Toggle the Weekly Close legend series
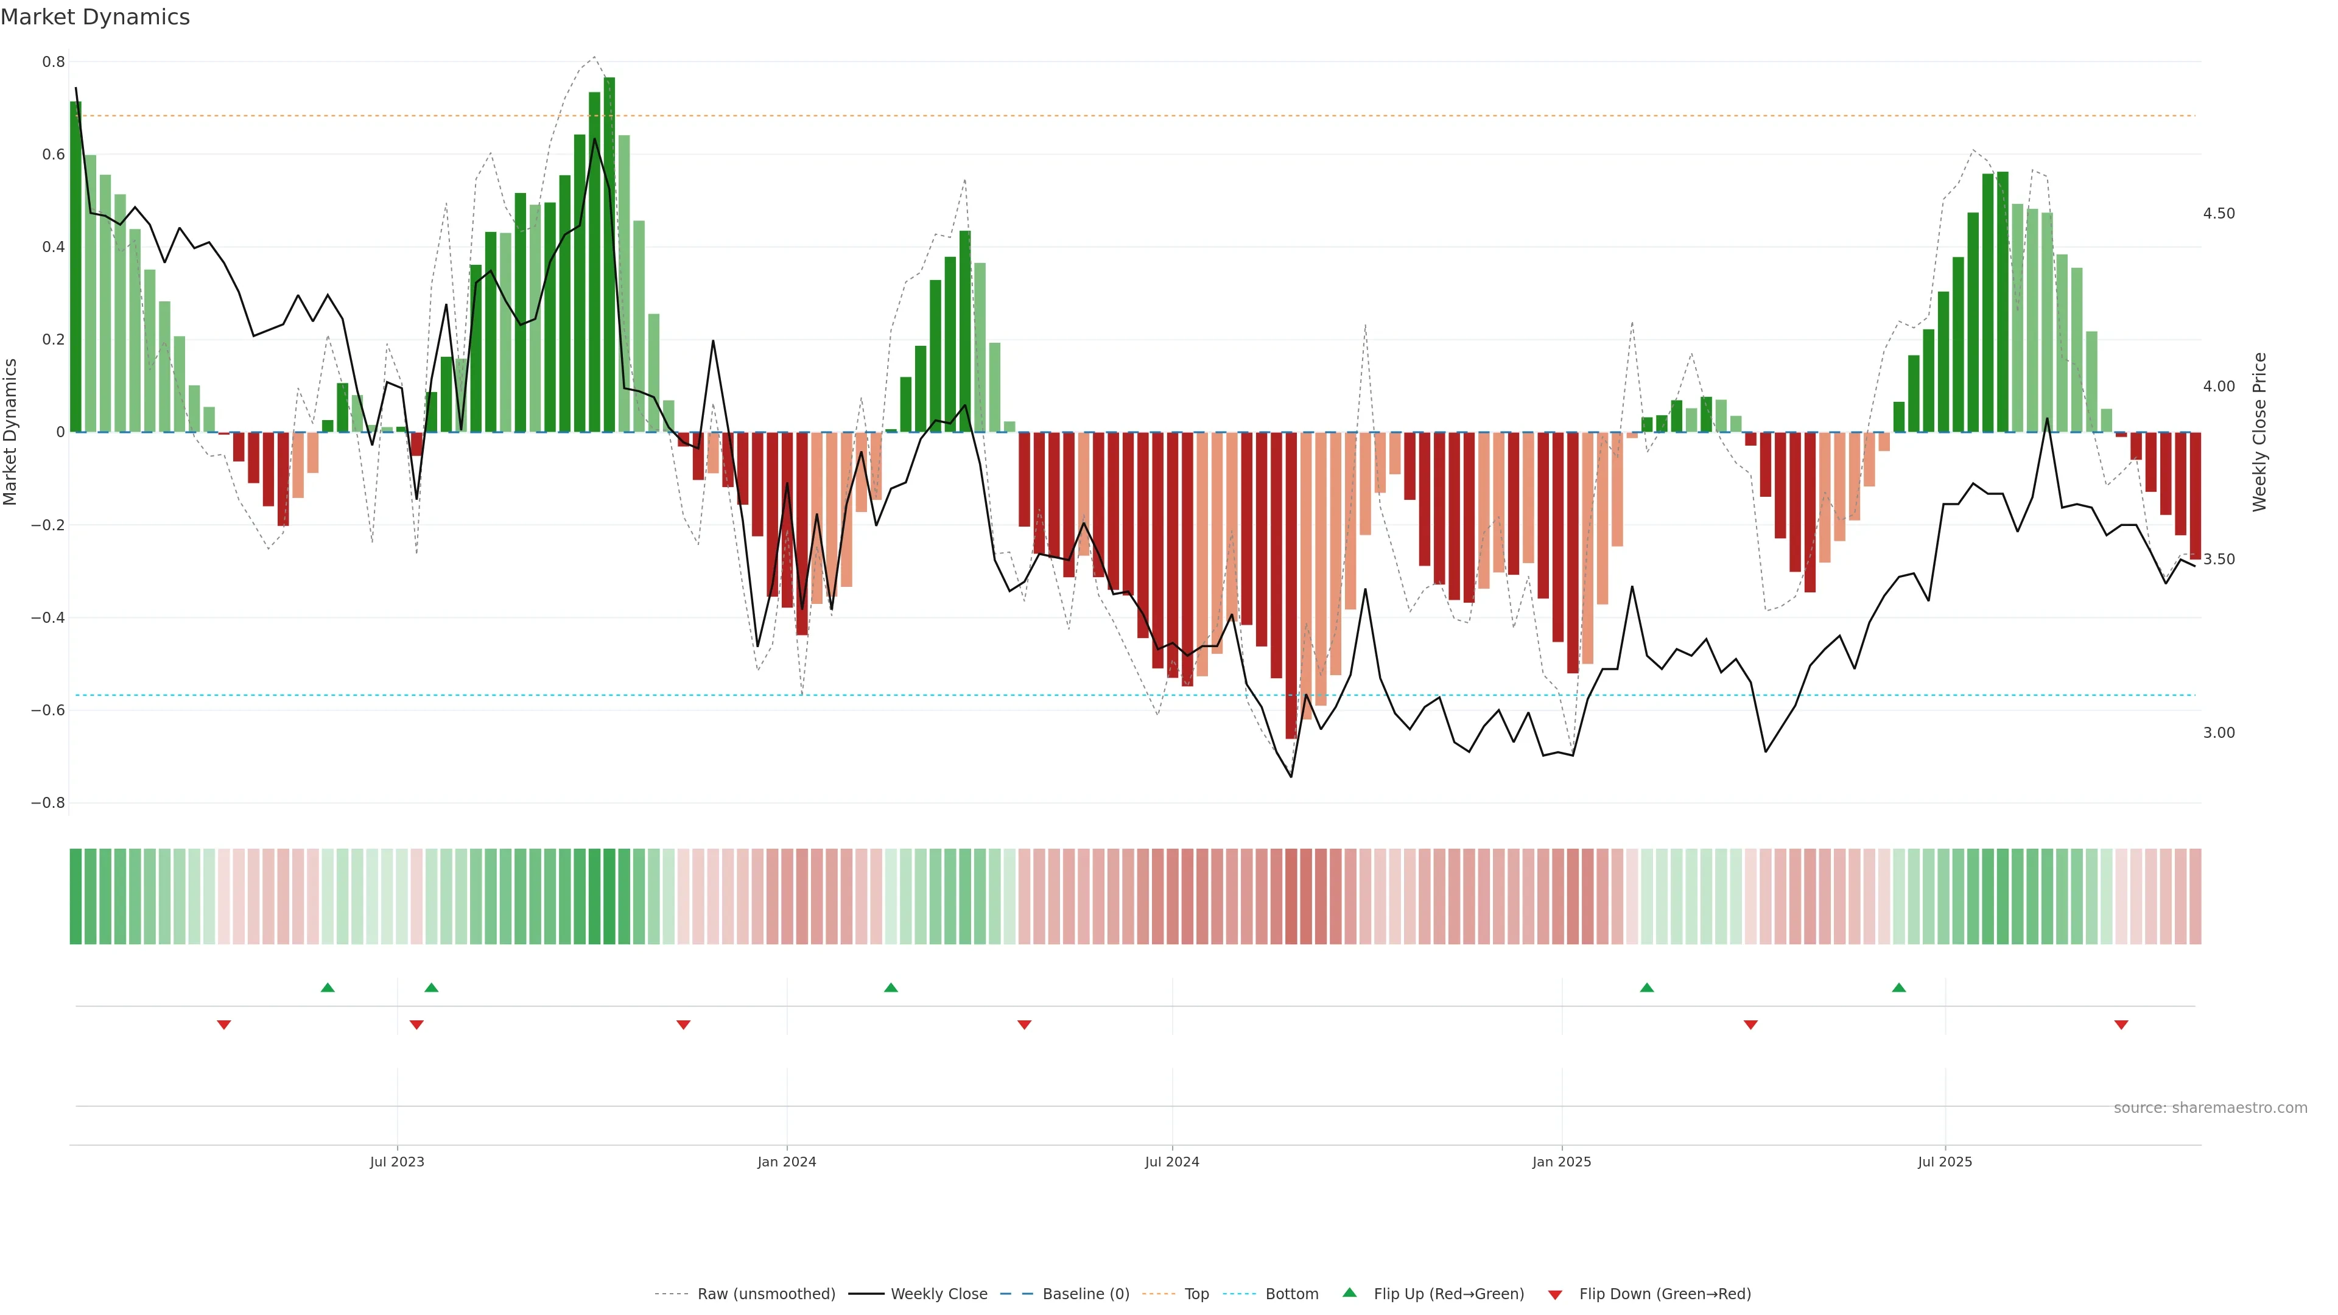The image size is (2338, 1315). click(938, 1294)
